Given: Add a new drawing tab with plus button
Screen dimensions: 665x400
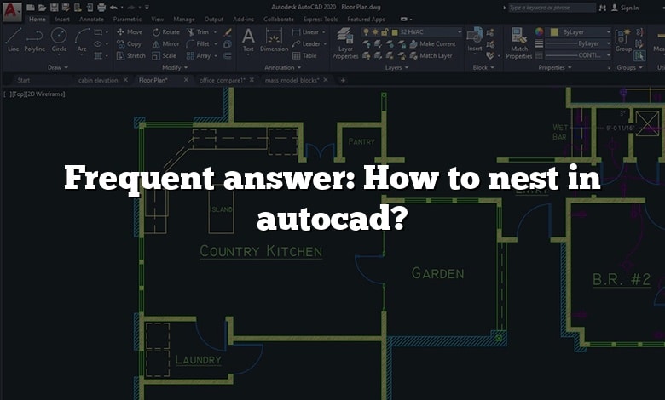Looking at the screenshot, I should click(343, 80).
